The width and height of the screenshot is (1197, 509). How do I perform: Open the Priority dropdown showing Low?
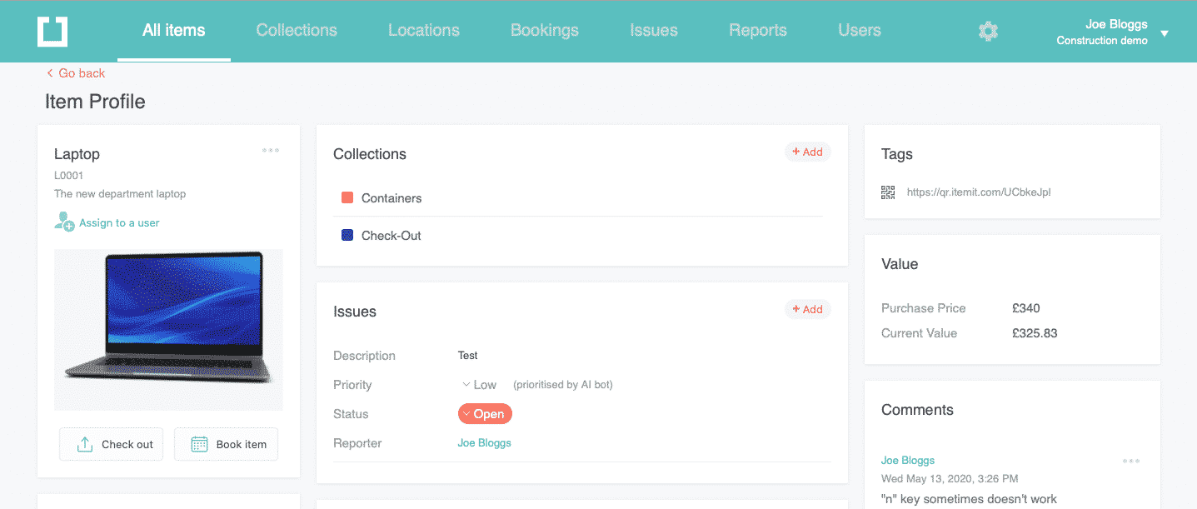click(x=478, y=384)
